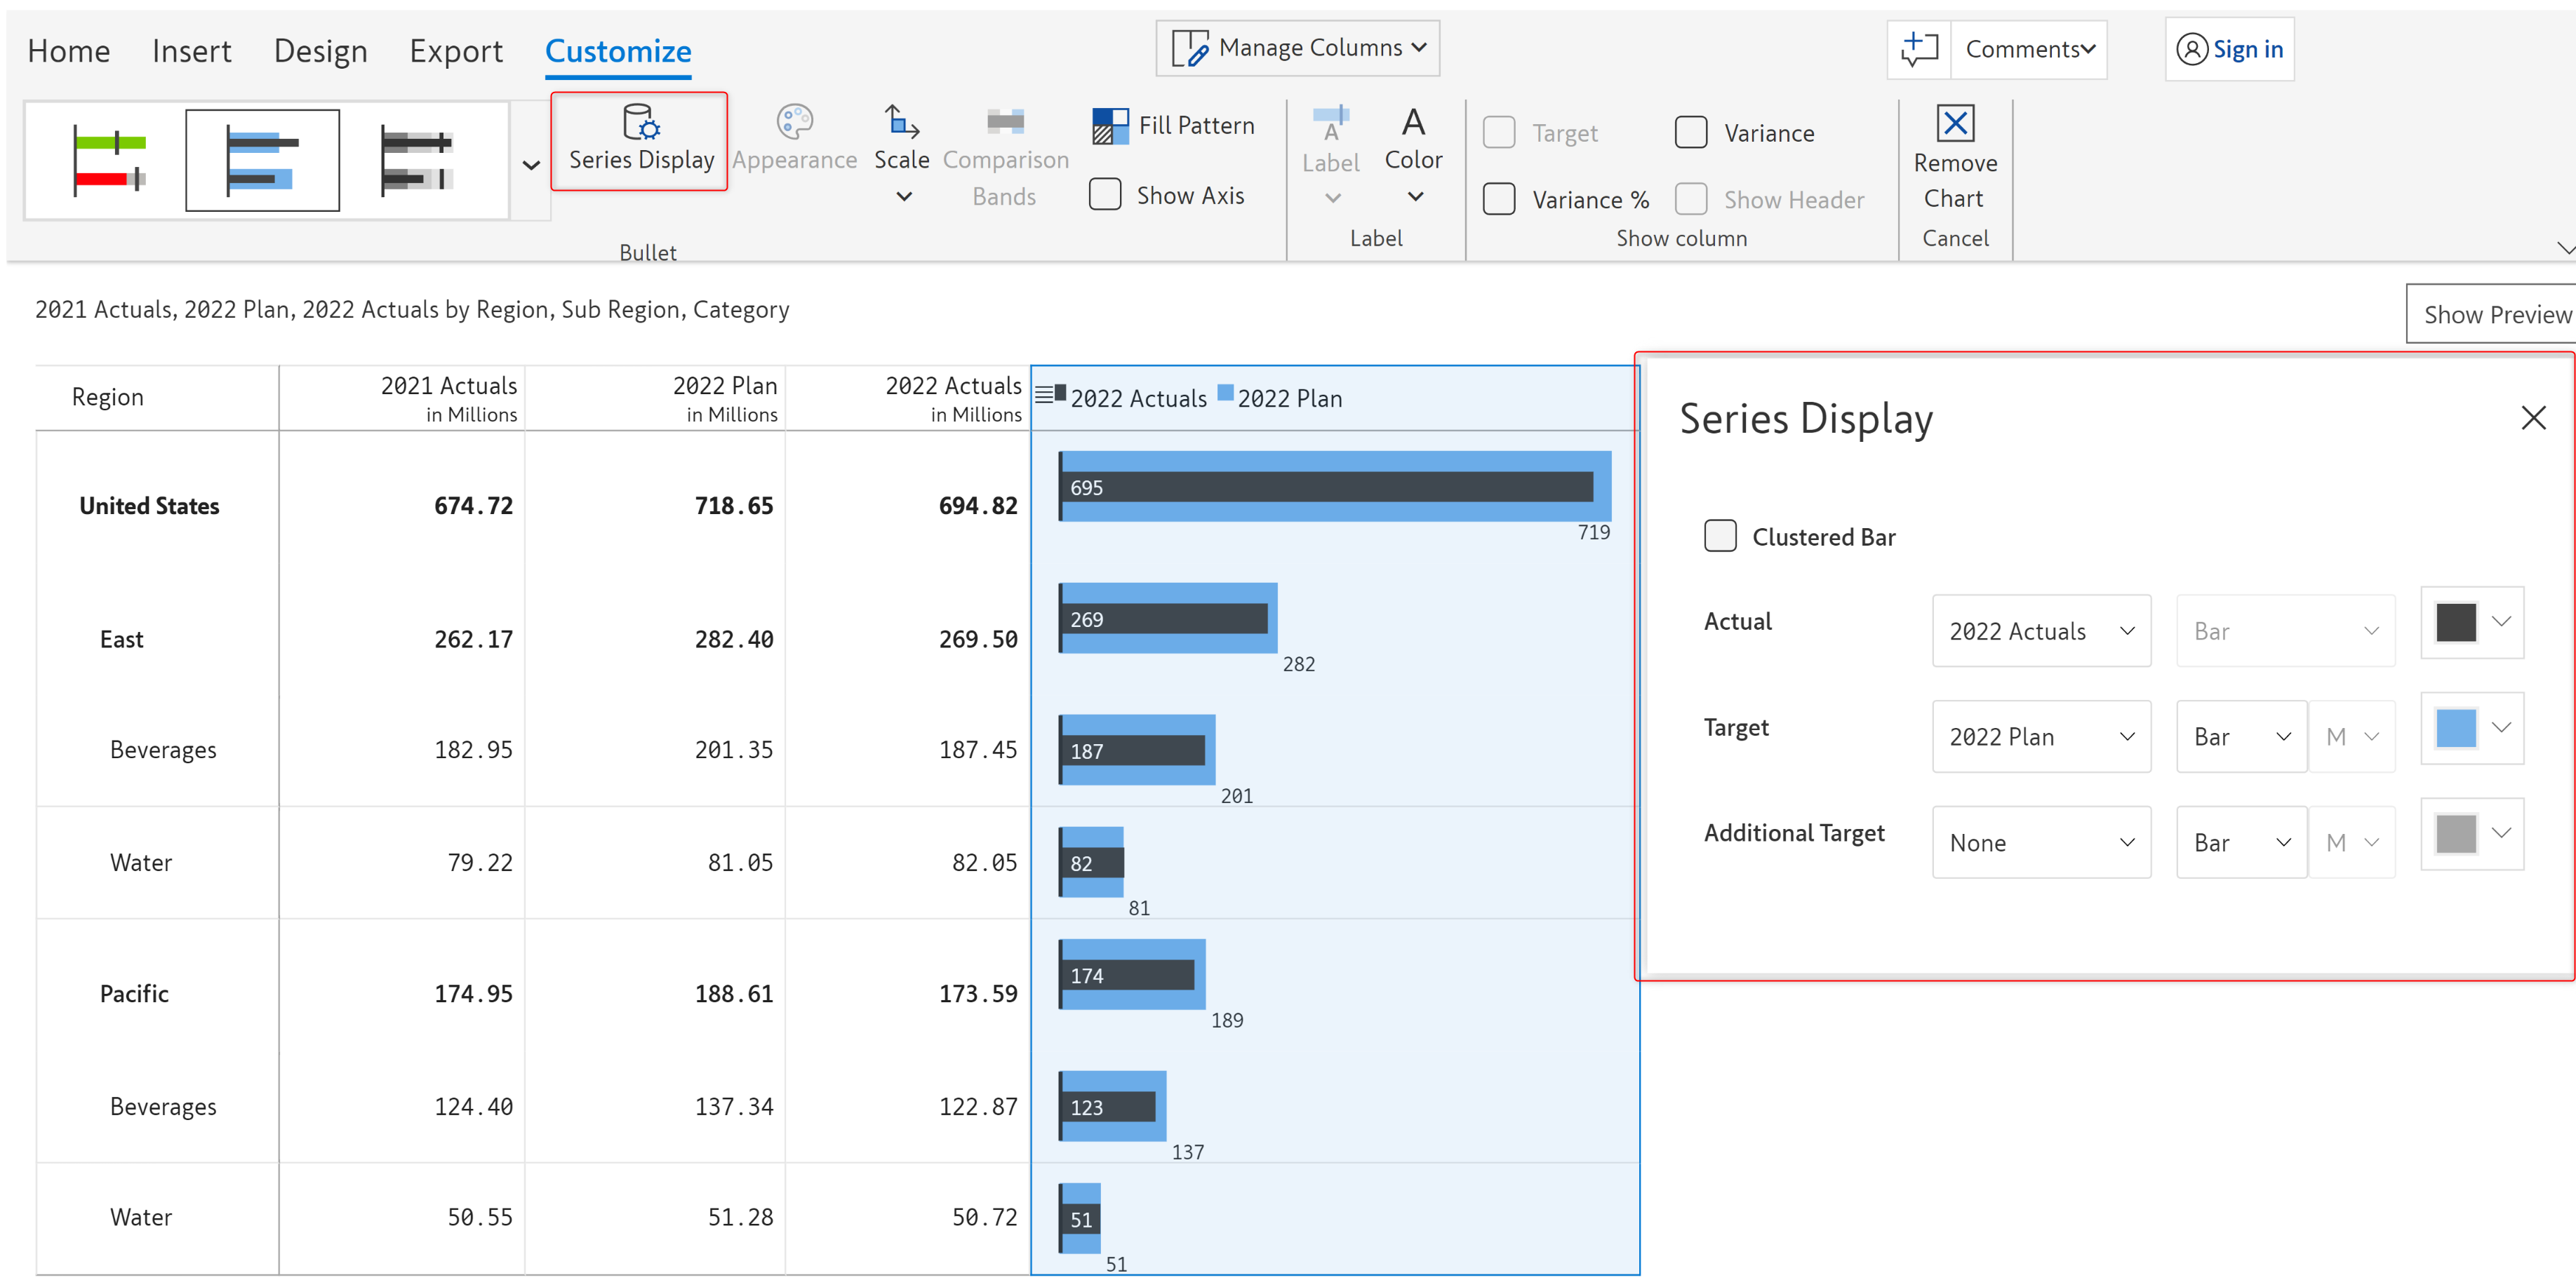Click the Show Preview button
The height and width of the screenshot is (1287, 2576).
(2495, 315)
